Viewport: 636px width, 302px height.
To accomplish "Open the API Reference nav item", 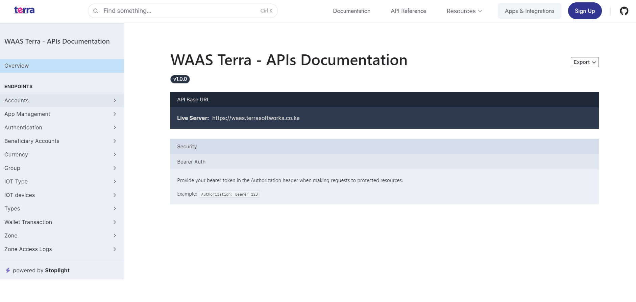I will pyautogui.click(x=408, y=11).
